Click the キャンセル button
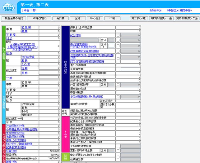The width and height of the screenshot is (200, 163). click(x=95, y=18)
